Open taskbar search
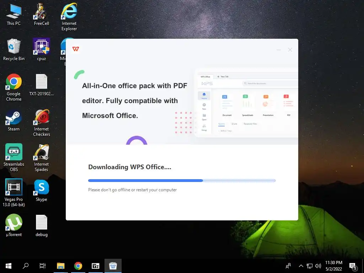This screenshot has height=273, width=364. coord(26,266)
